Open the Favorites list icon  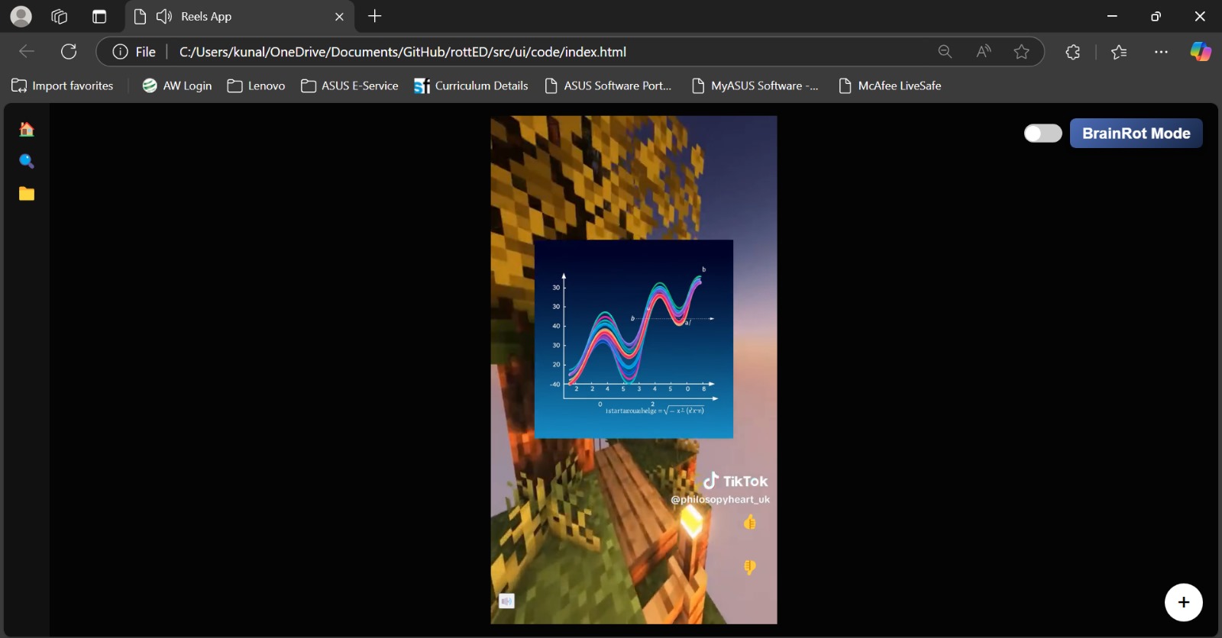(1119, 52)
